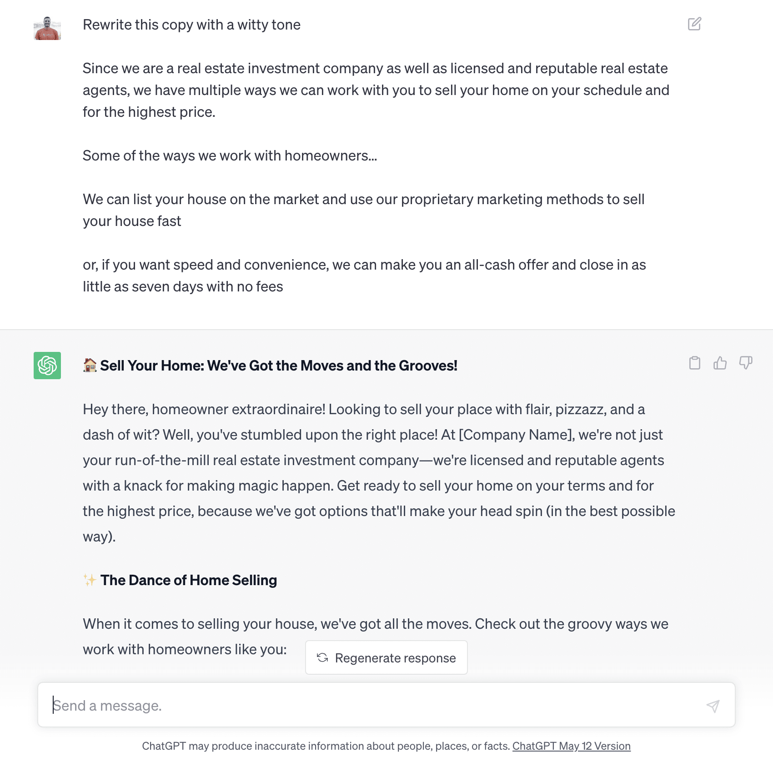Image resolution: width=773 pixels, height=772 pixels.
Task: Click the edit message pencil icon
Action: click(x=694, y=24)
